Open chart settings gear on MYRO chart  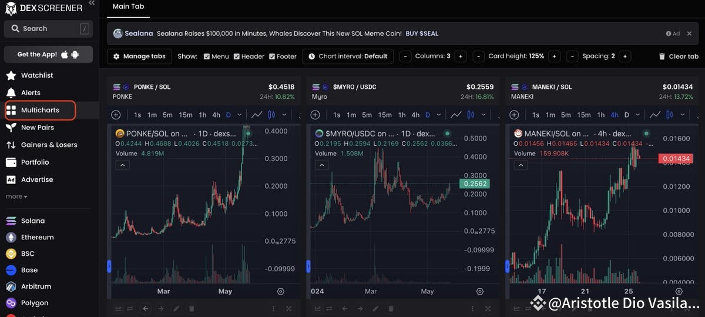[480, 291]
